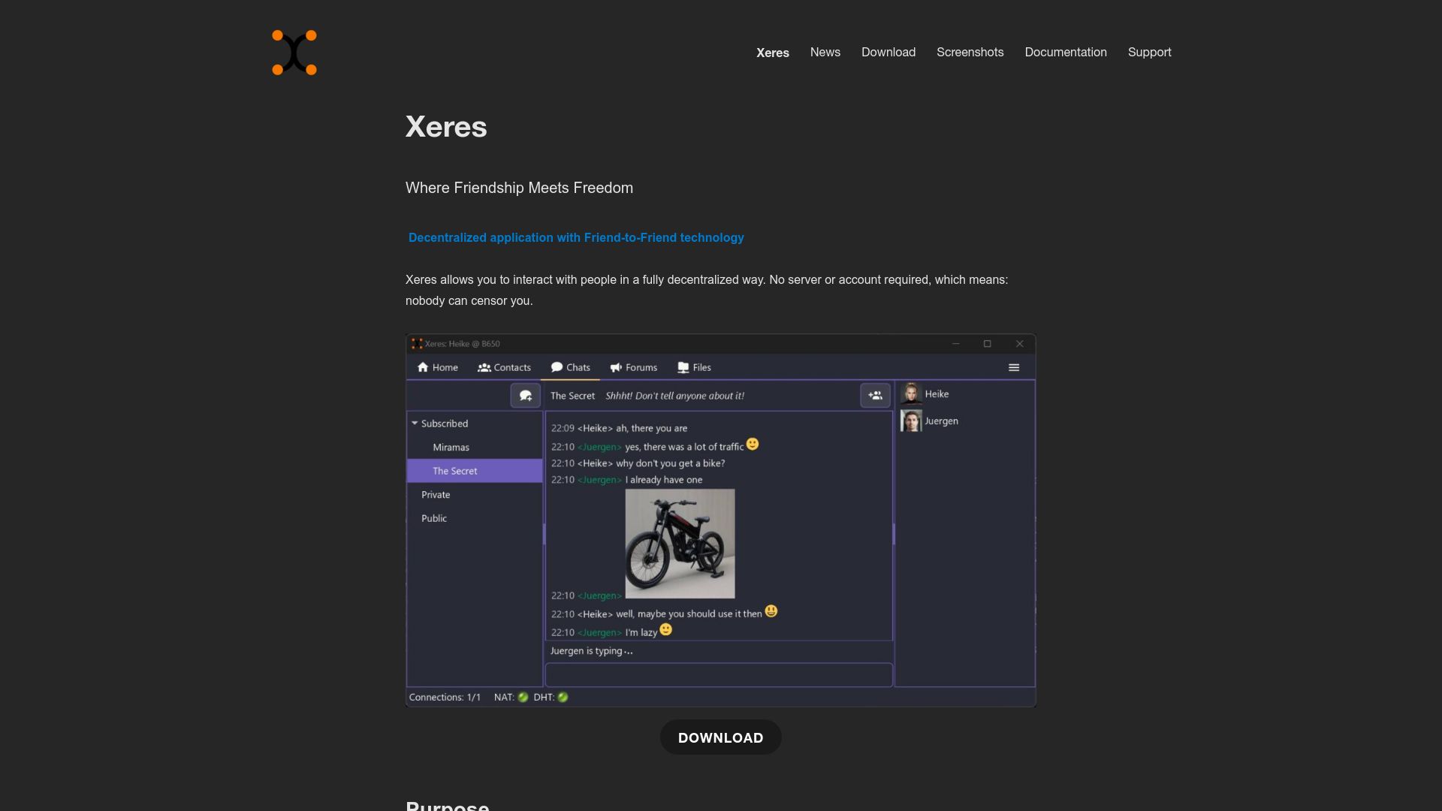
Task: Click the Files computer icon
Action: (x=683, y=367)
